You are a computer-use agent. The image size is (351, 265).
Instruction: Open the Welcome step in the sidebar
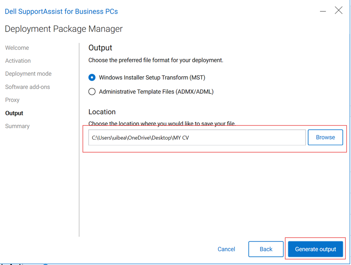(17, 48)
